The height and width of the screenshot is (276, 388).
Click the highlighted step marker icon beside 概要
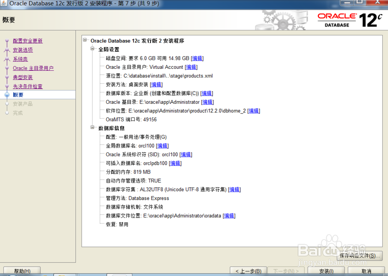(x=7, y=94)
